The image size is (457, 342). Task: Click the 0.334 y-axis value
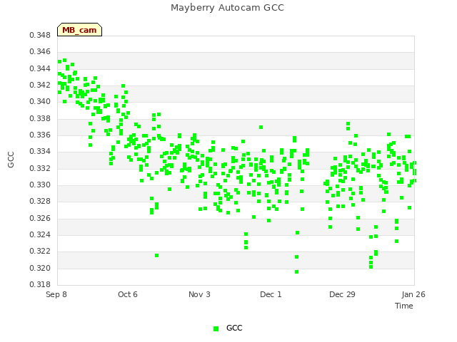(40, 152)
